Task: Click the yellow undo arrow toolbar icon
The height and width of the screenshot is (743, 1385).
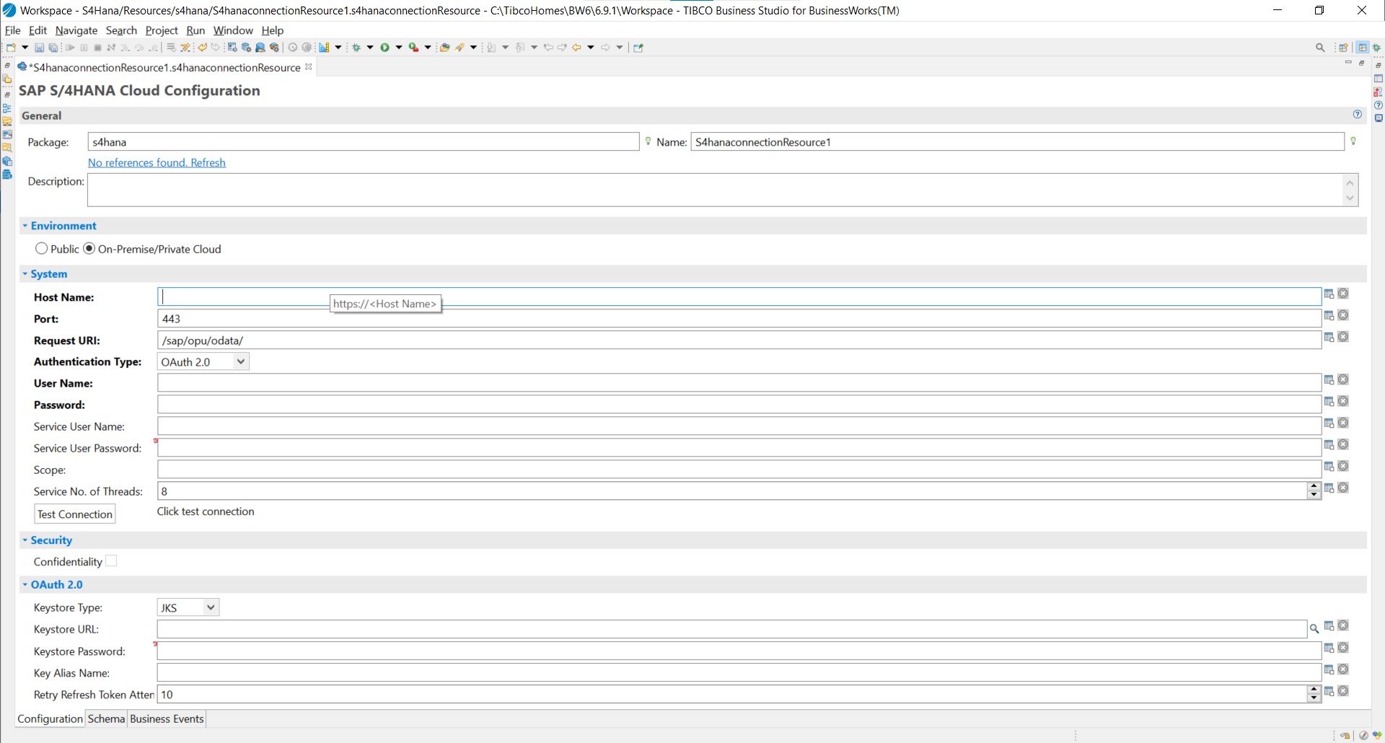Action: point(203,48)
